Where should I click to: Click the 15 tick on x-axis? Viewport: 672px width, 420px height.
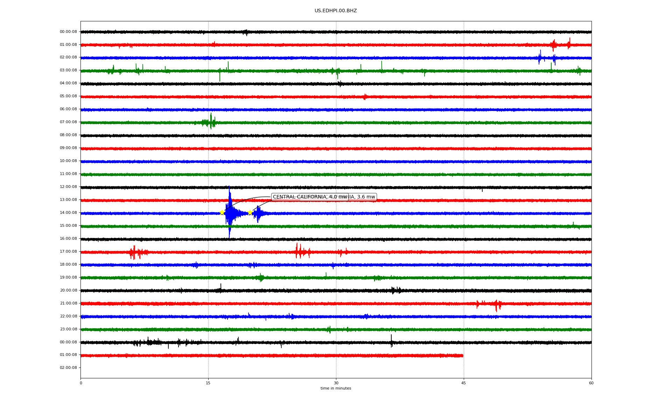[208, 383]
